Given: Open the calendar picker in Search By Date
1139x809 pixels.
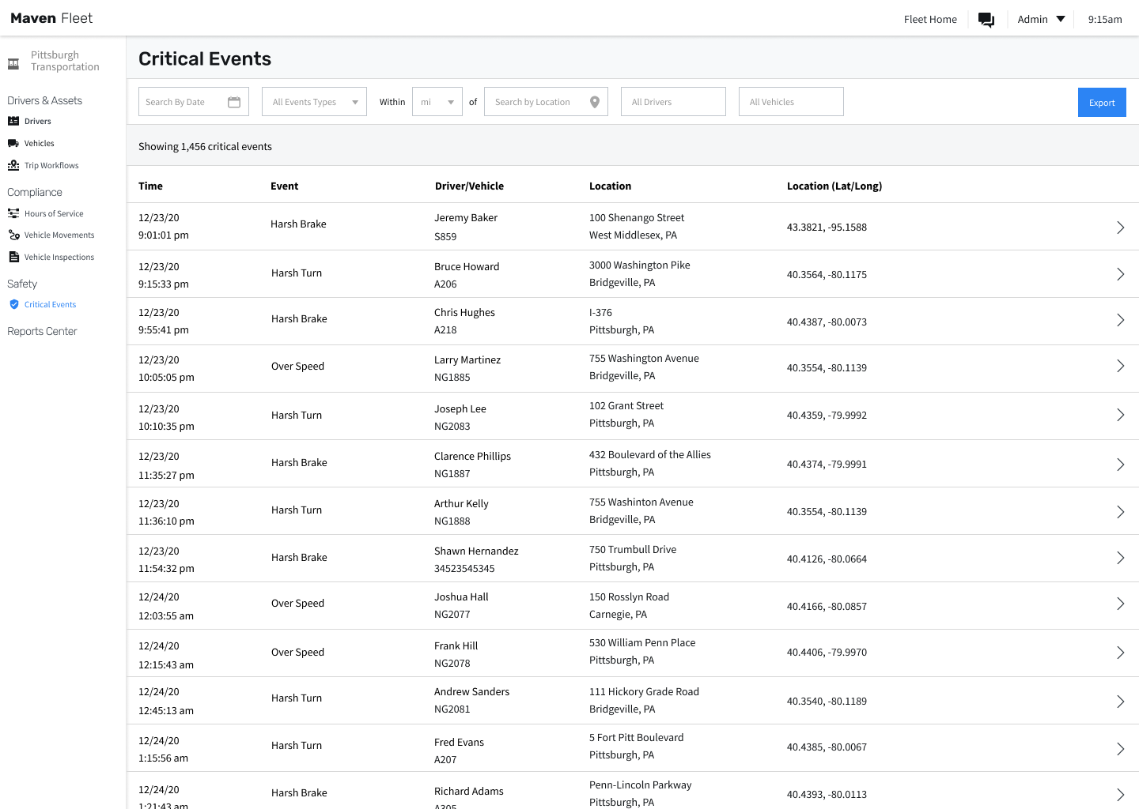Looking at the screenshot, I should click(234, 101).
